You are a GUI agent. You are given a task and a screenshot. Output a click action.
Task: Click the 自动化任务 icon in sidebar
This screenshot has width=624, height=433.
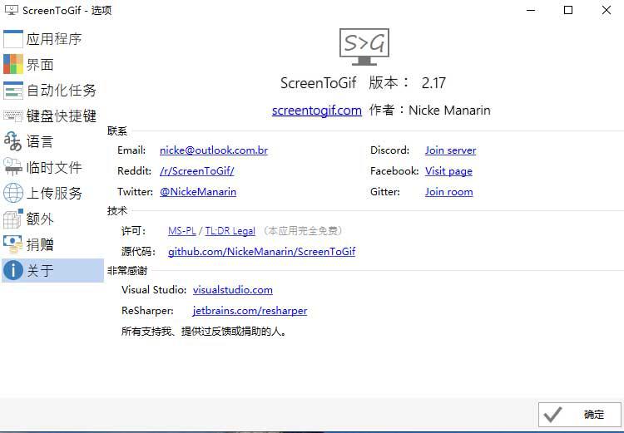[13, 91]
